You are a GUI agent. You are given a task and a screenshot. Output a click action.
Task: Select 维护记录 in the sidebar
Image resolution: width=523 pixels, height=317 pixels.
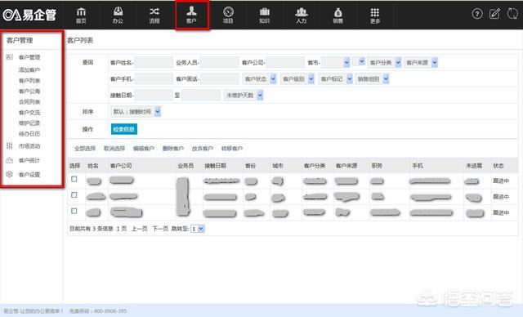(x=29, y=123)
